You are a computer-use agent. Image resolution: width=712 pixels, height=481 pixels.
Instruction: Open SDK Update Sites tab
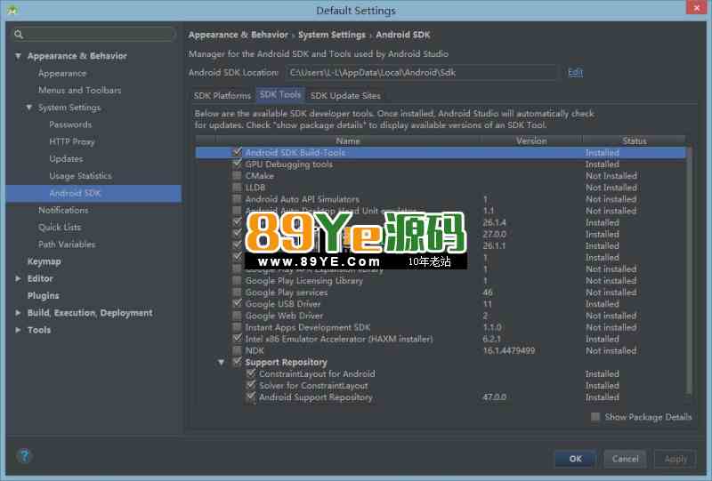click(x=345, y=96)
